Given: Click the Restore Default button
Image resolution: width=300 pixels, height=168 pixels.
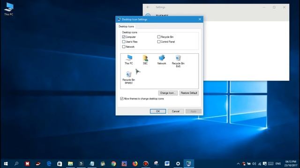Looking at the screenshot, I should coord(189,93).
